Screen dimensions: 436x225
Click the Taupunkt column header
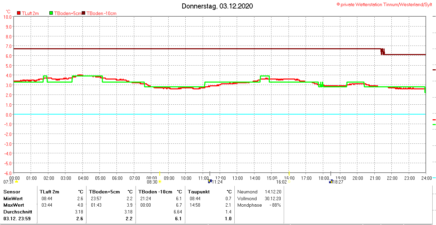coord(199,192)
